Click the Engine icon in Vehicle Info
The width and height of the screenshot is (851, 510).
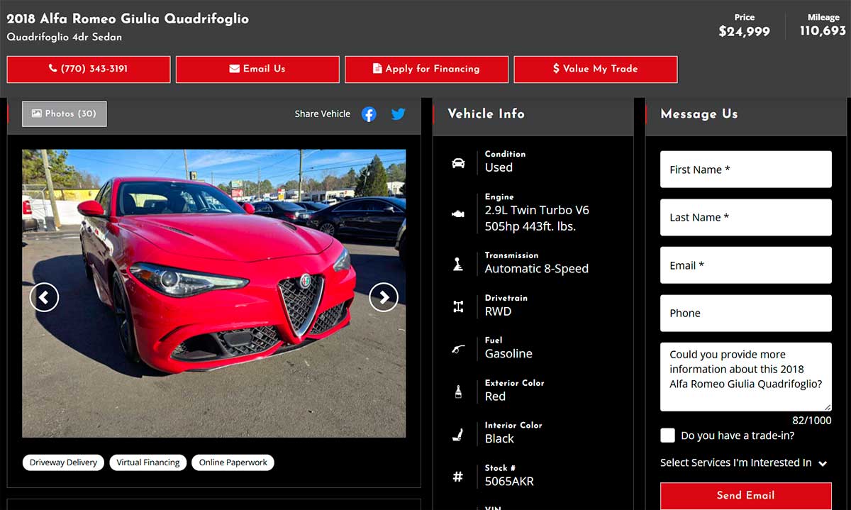[459, 214]
